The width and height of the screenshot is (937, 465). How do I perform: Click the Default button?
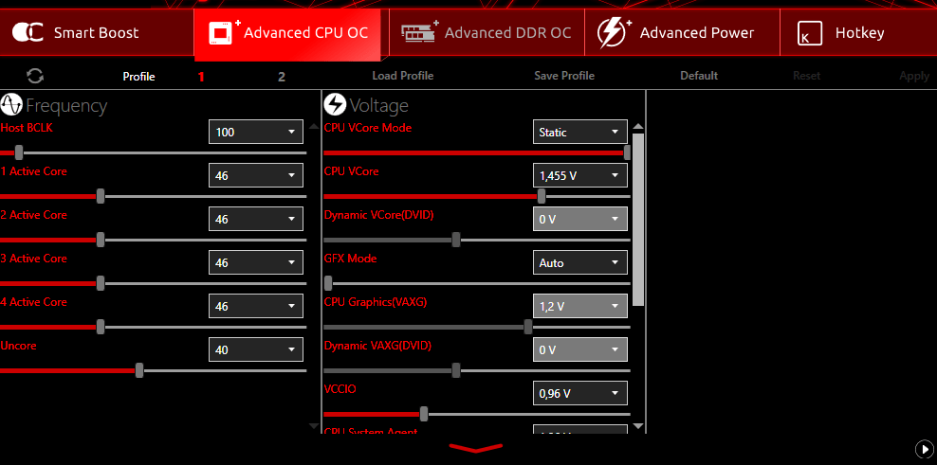pyautogui.click(x=699, y=76)
